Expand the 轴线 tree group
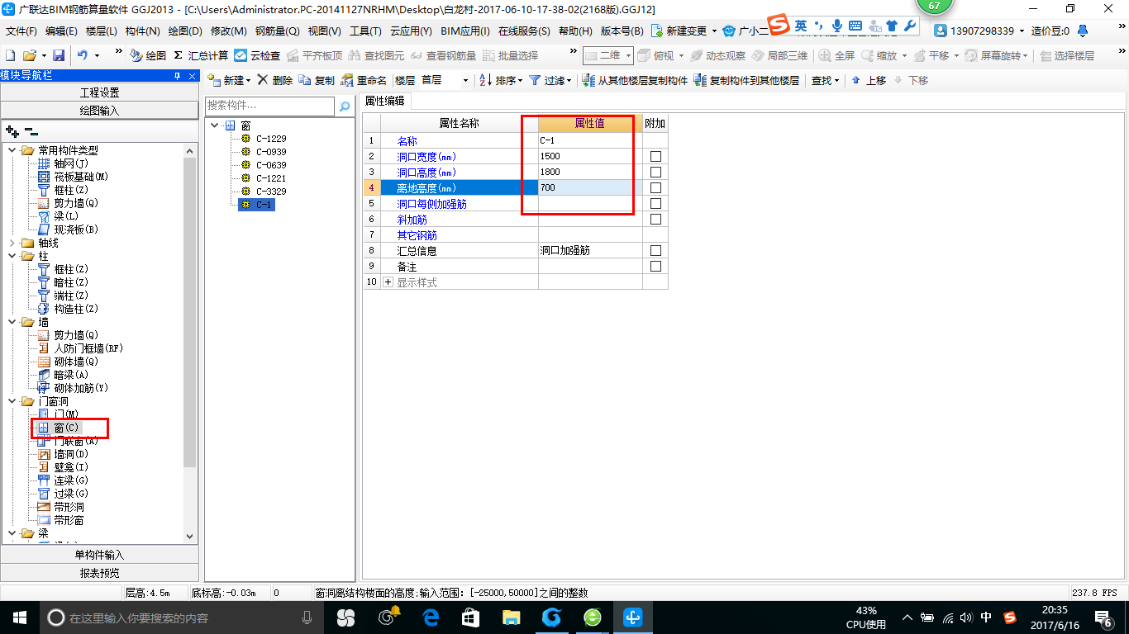The width and height of the screenshot is (1129, 634). click(x=12, y=243)
